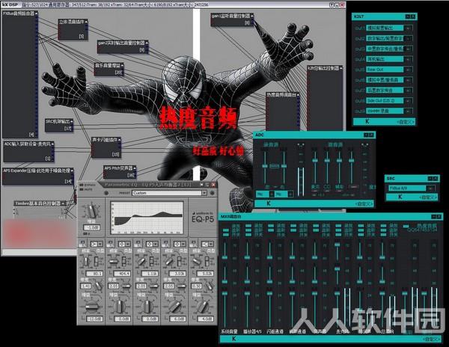Click the gain knob of the 80.1 Hz band
Viewport: 449px width, 347px height.
91,307
